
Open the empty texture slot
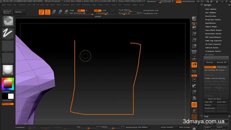(x=8, y=58)
